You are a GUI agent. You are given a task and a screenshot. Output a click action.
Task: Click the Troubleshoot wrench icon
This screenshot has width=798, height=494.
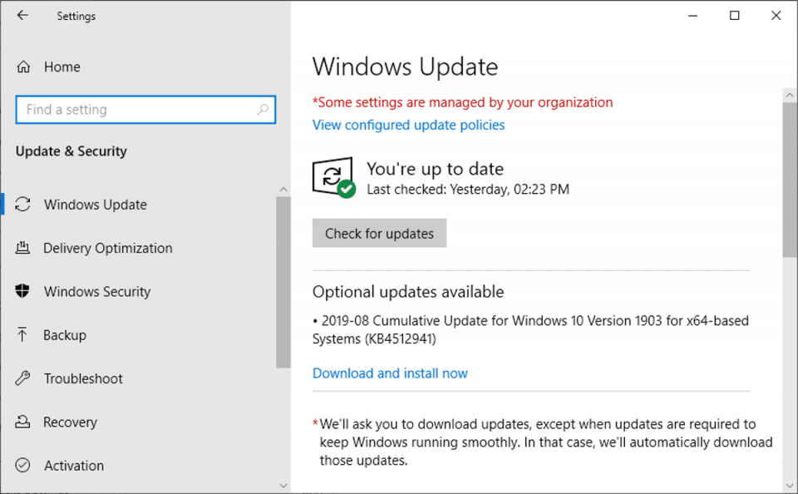(x=22, y=378)
